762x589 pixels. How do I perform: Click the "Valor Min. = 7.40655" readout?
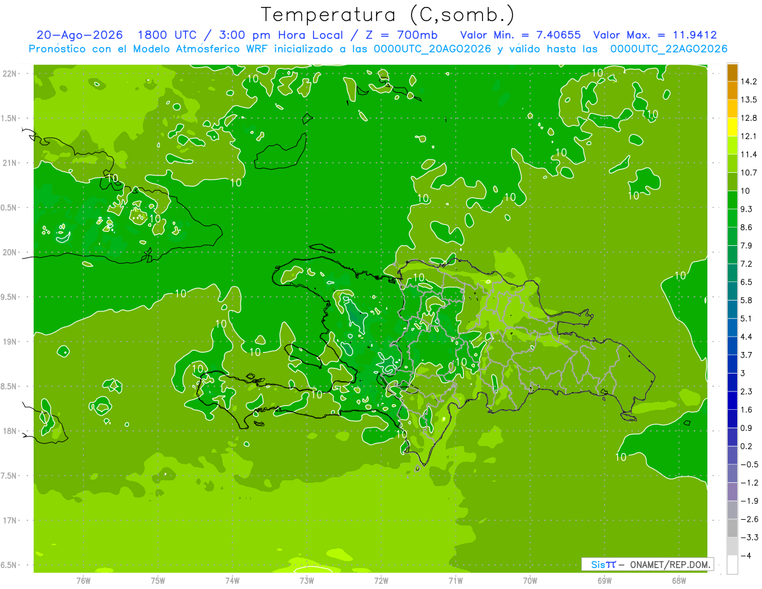520,35
